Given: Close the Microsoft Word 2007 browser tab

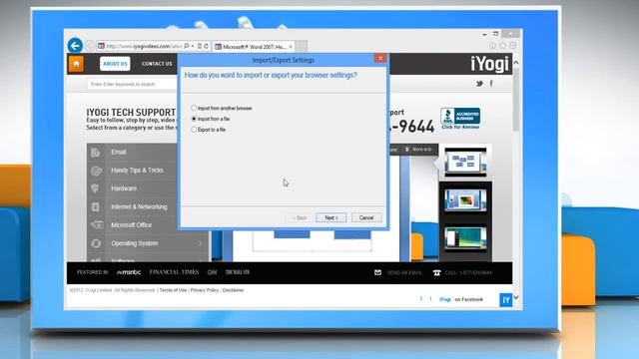Looking at the screenshot, I should pyautogui.click(x=291, y=47).
